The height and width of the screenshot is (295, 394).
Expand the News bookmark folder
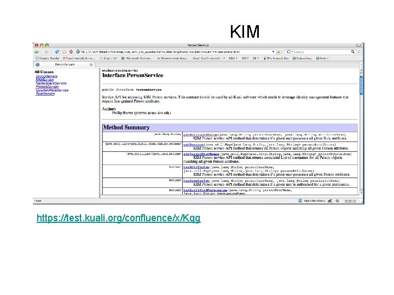coord(322,58)
